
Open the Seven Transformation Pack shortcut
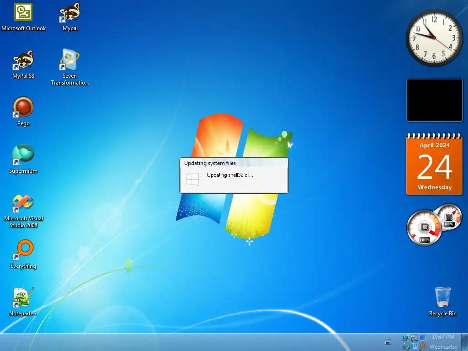pyautogui.click(x=69, y=67)
